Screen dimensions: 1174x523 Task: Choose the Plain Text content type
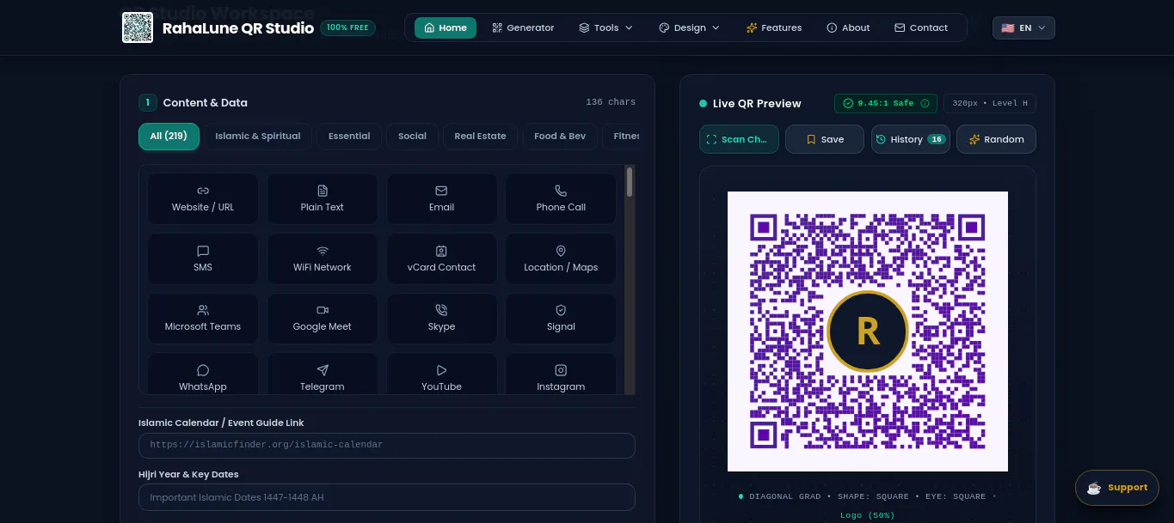pyautogui.click(x=323, y=198)
